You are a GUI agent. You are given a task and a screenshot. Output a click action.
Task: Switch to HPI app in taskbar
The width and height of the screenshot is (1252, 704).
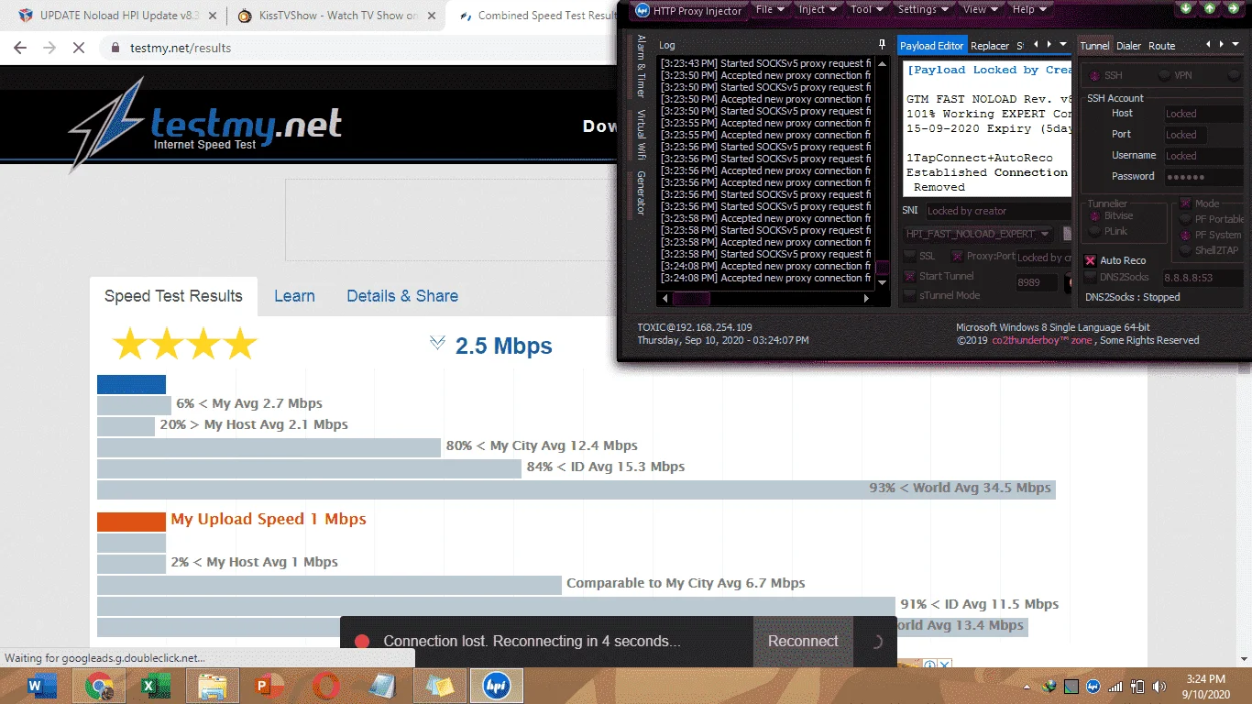[497, 686]
